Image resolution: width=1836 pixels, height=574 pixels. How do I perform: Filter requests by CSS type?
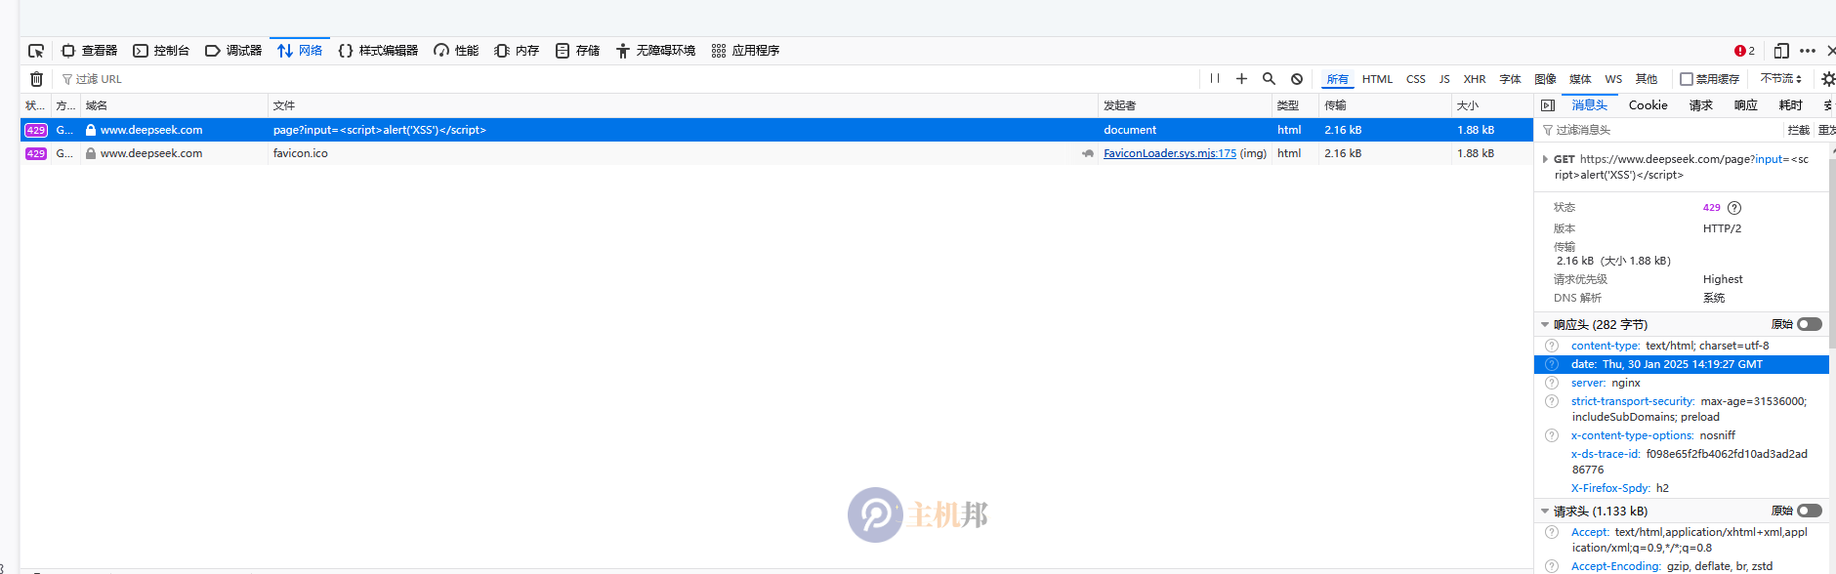point(1416,79)
